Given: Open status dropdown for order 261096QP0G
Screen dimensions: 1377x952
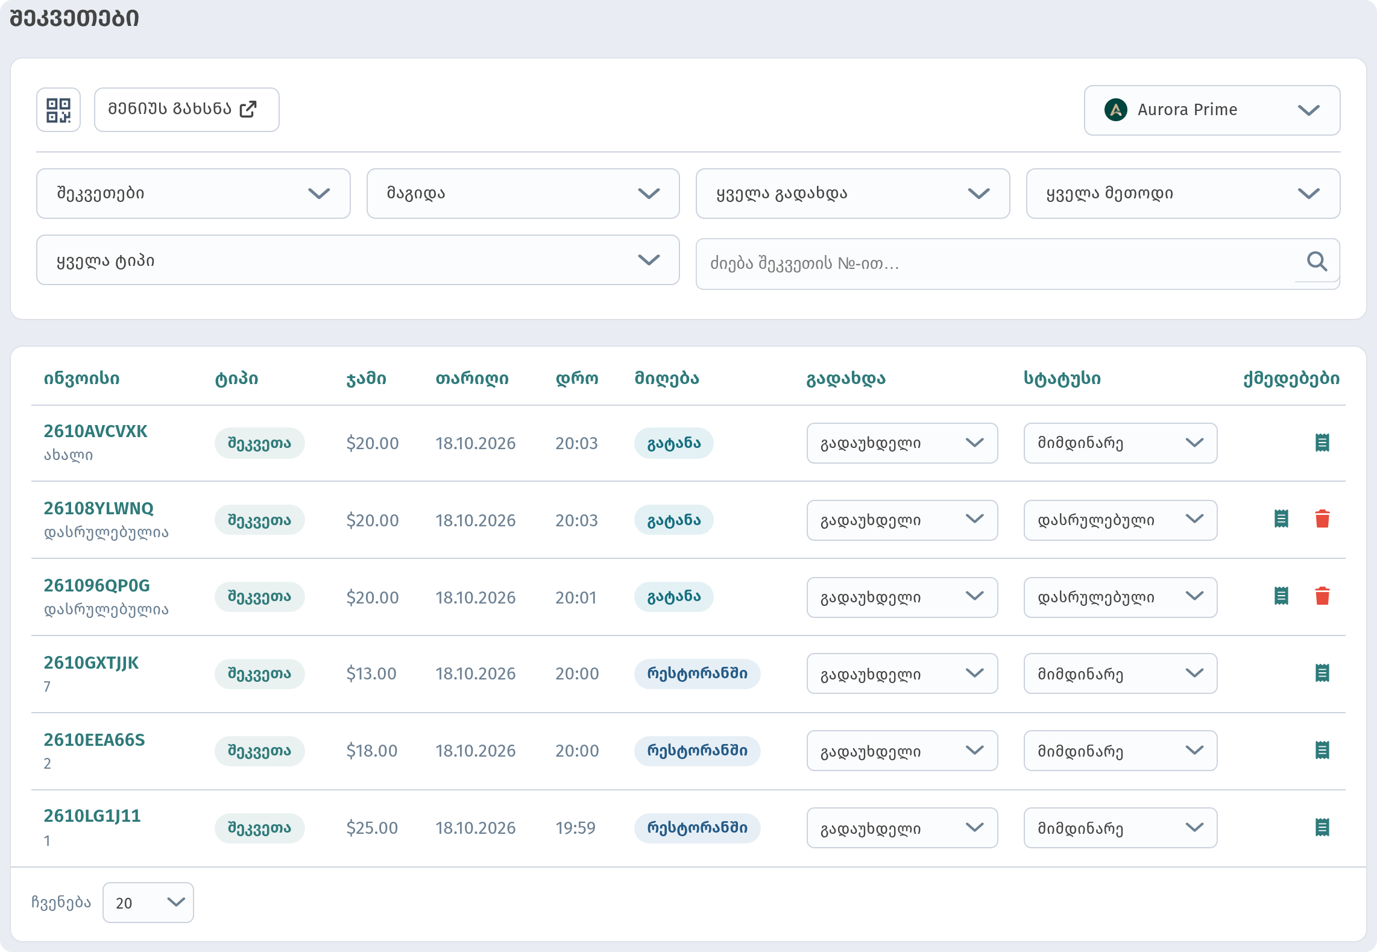Looking at the screenshot, I should pyautogui.click(x=1120, y=597).
